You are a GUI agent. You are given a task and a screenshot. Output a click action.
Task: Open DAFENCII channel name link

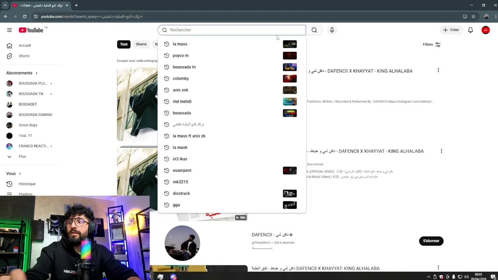(x=270, y=235)
